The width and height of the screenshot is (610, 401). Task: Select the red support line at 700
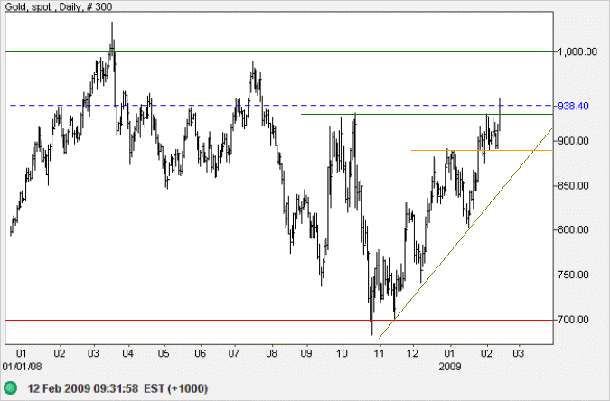(279, 320)
